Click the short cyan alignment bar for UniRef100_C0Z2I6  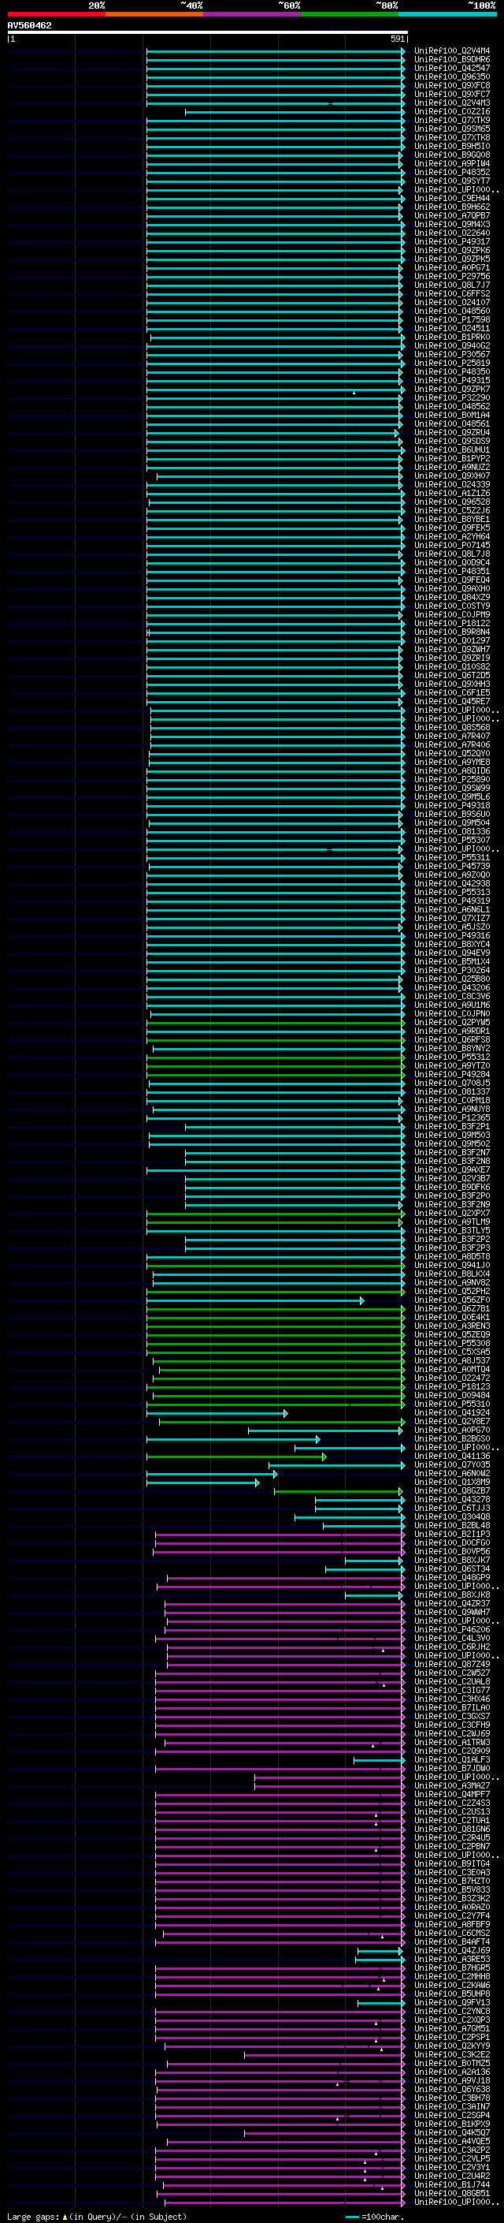(295, 112)
